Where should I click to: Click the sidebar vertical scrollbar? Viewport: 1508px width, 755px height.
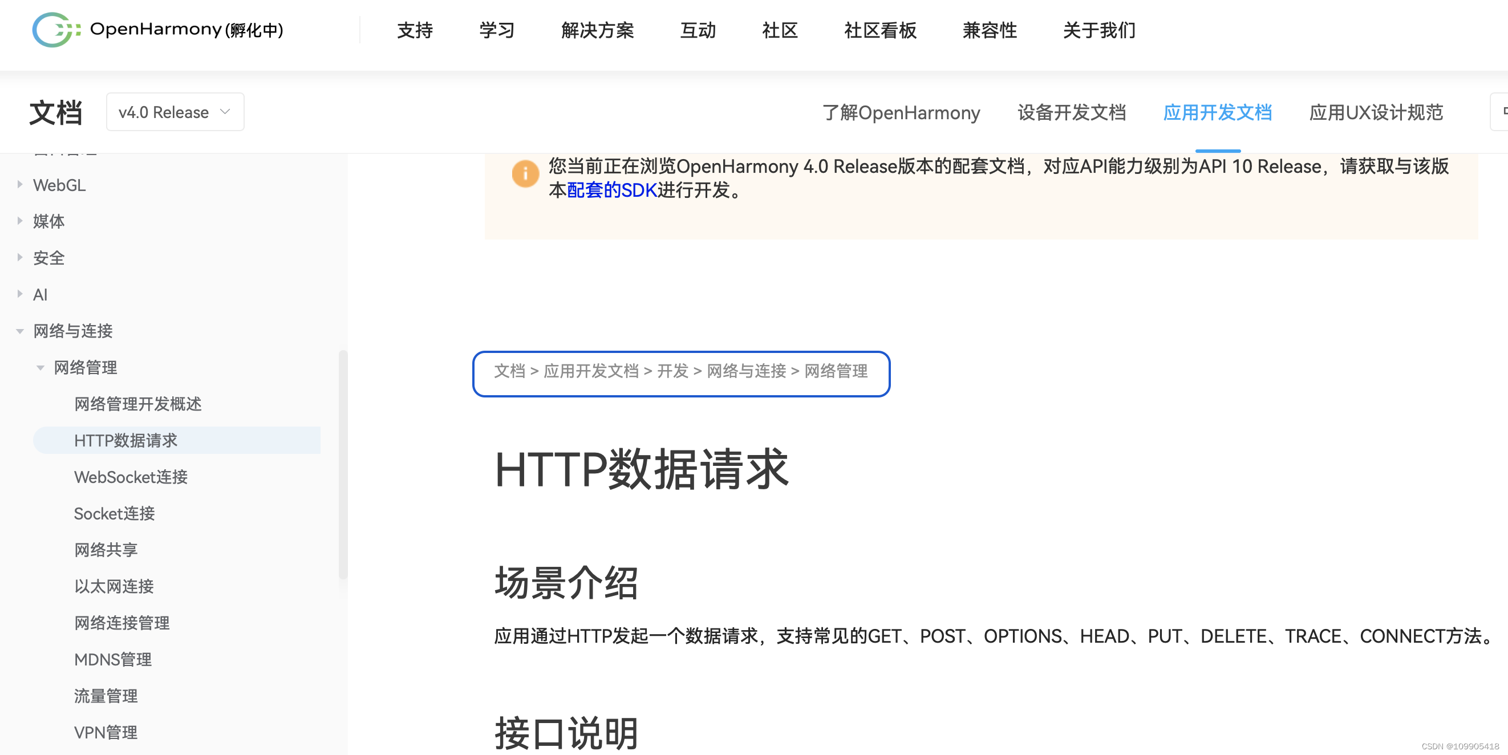(x=343, y=465)
